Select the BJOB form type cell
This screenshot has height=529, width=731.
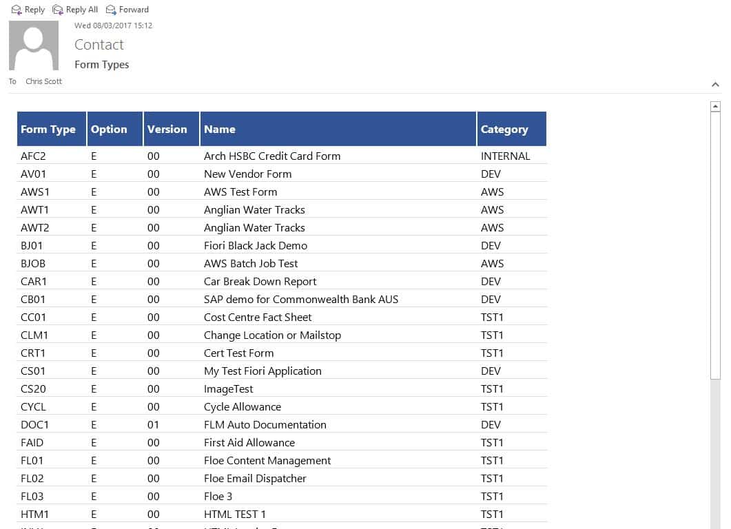(33, 264)
